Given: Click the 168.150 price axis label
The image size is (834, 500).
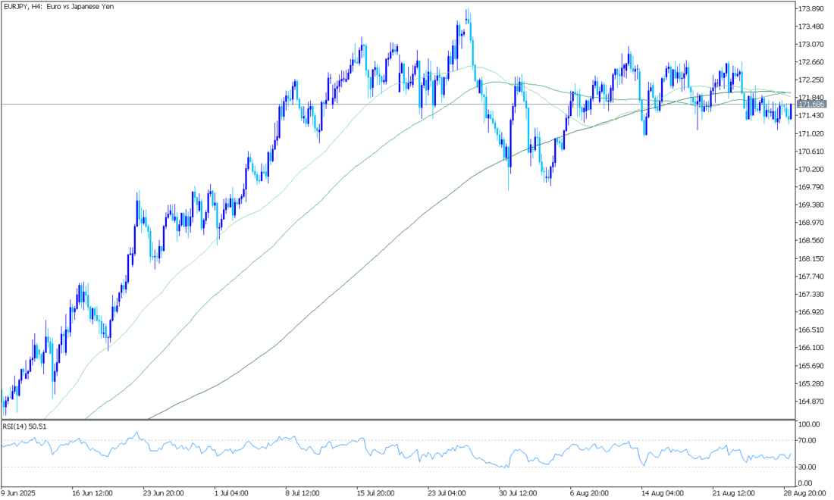Looking at the screenshot, I should coord(811,258).
